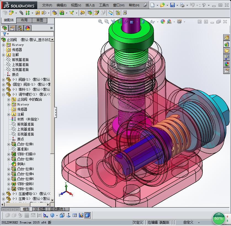
Task: Open the 编辑(E) menu
Action: [x=62, y=5]
